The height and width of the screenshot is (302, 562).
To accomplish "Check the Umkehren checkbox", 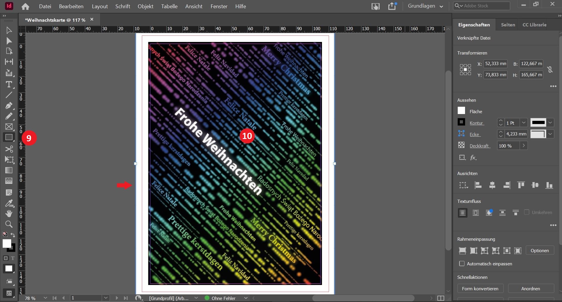I will (526, 212).
